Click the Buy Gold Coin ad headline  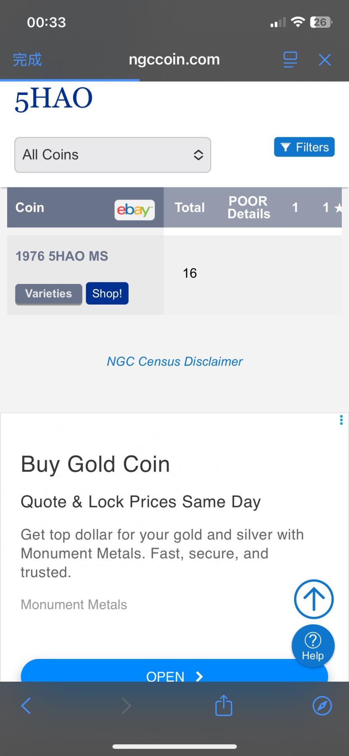tap(95, 465)
